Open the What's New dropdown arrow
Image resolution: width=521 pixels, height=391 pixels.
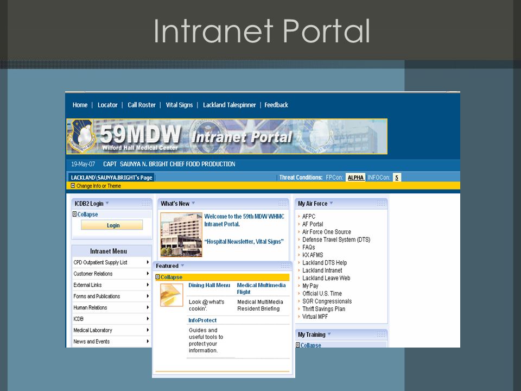click(x=193, y=203)
